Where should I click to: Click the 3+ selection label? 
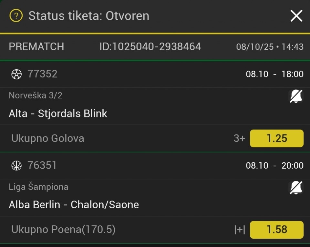239,139
